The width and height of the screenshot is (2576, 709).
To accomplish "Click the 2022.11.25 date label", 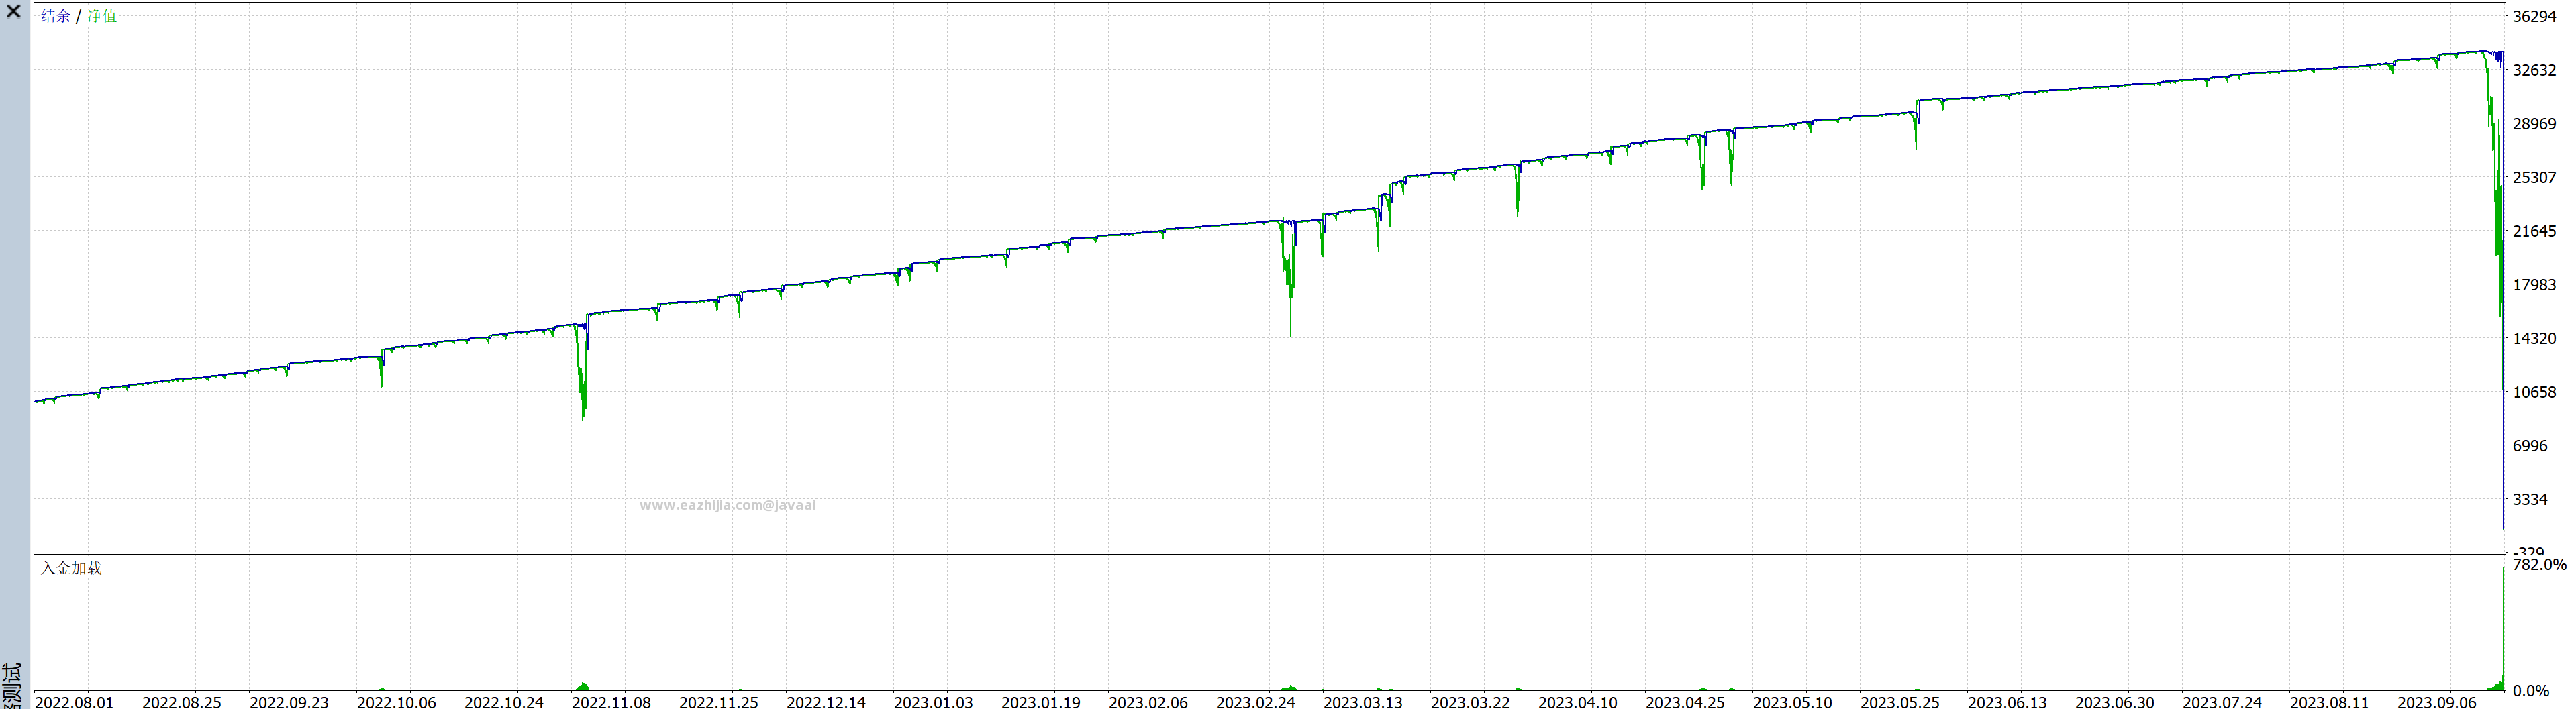I will (718, 703).
